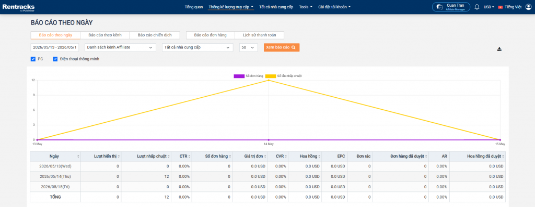Change the 50 rows per page dropdown
Viewport: 535px width, 207px height.
248,47
